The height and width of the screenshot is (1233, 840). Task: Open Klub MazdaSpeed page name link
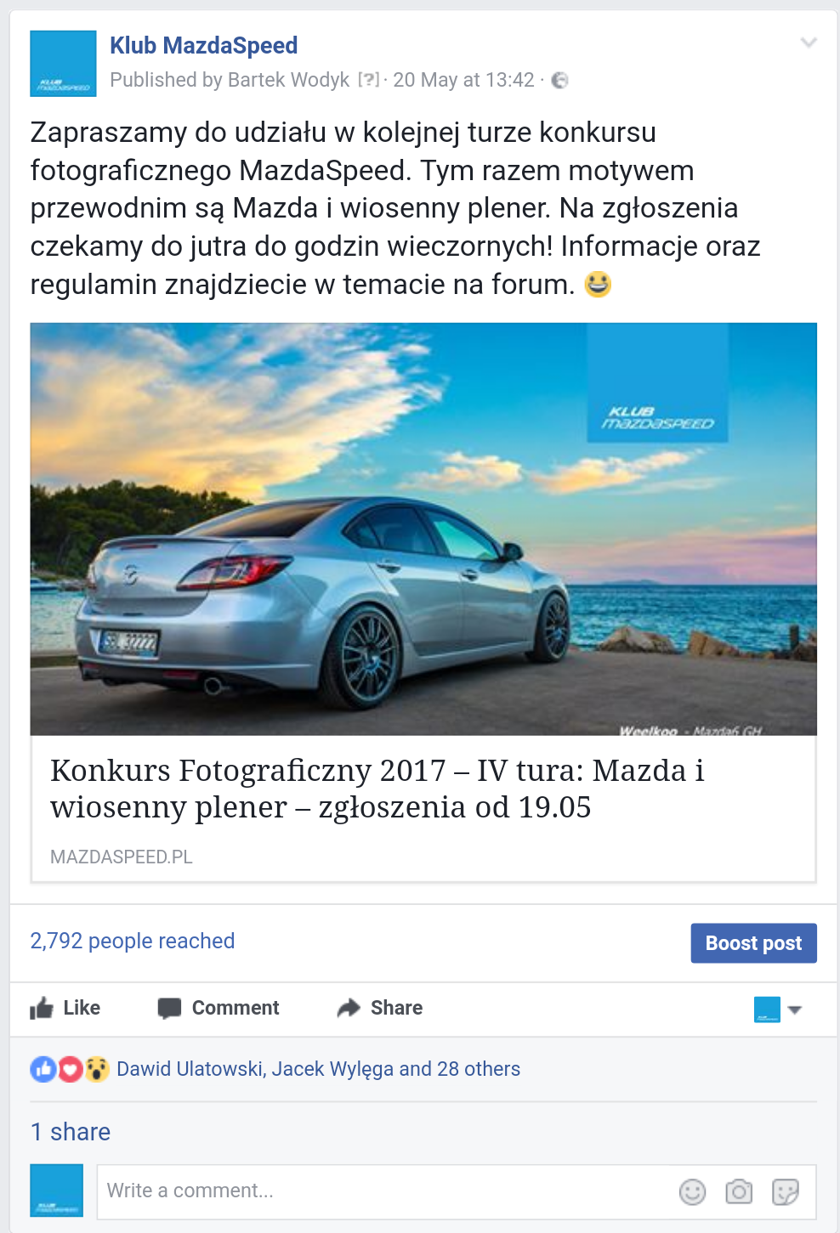point(204,45)
